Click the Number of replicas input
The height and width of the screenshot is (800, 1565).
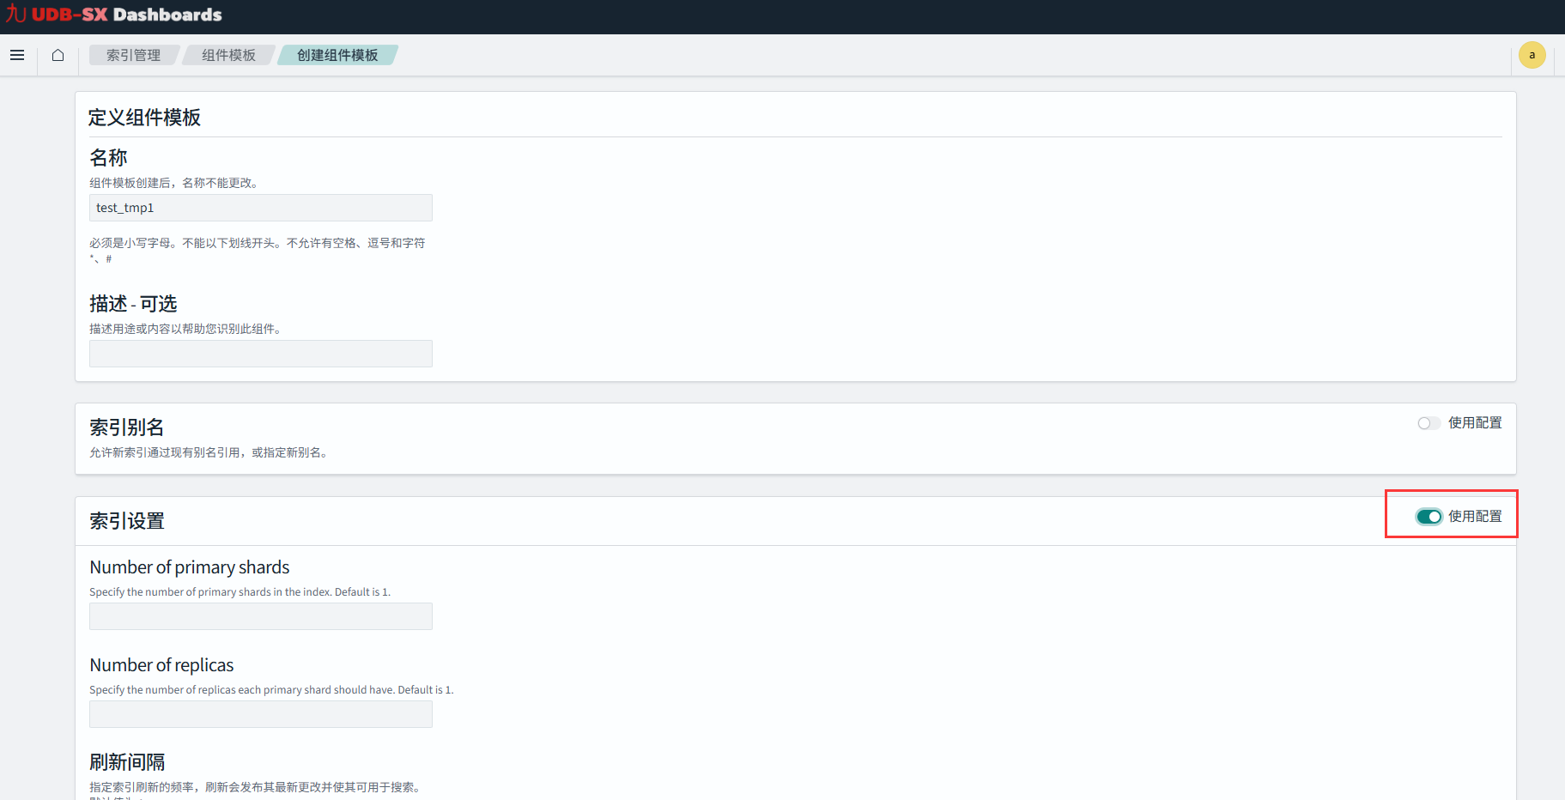[260, 714]
